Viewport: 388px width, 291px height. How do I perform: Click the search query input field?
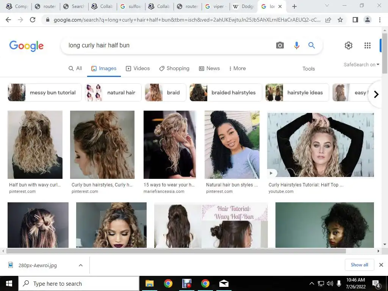tap(168, 45)
